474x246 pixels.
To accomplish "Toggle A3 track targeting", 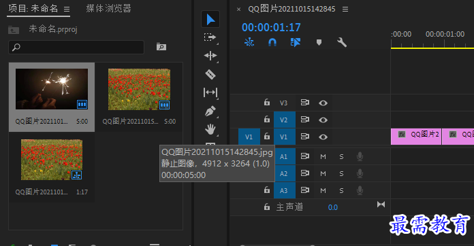I will (x=285, y=190).
